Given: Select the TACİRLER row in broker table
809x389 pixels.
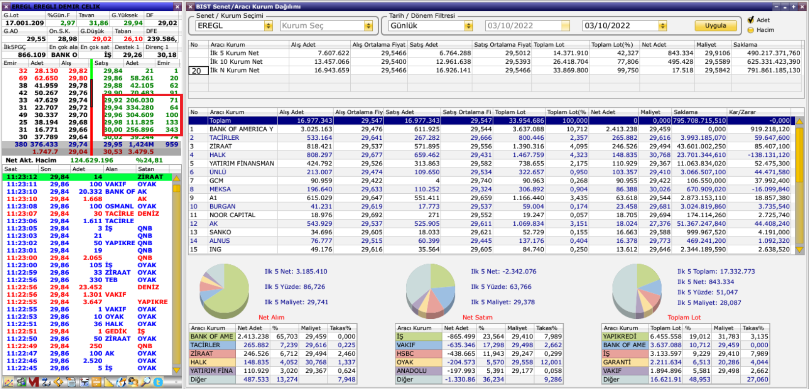Looking at the screenshot, I should coord(490,138).
